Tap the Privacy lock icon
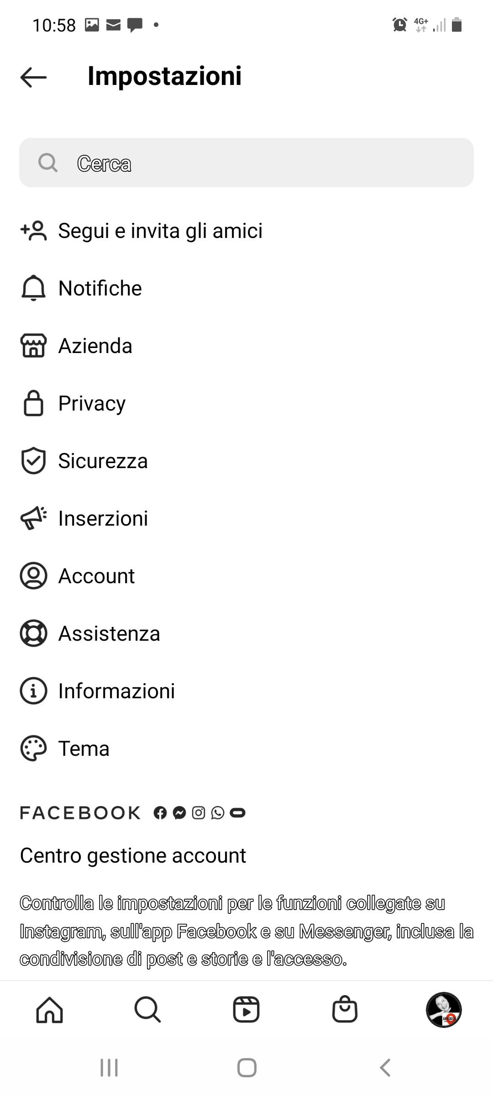 click(x=33, y=403)
